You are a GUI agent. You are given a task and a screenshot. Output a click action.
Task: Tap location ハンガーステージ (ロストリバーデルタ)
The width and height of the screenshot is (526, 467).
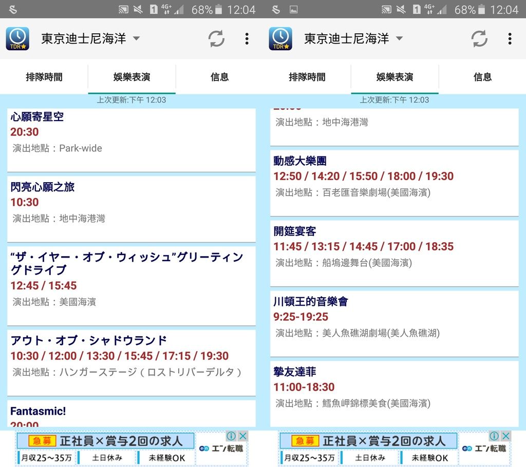127,372
